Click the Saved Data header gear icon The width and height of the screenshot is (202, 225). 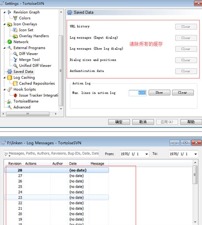69,13
